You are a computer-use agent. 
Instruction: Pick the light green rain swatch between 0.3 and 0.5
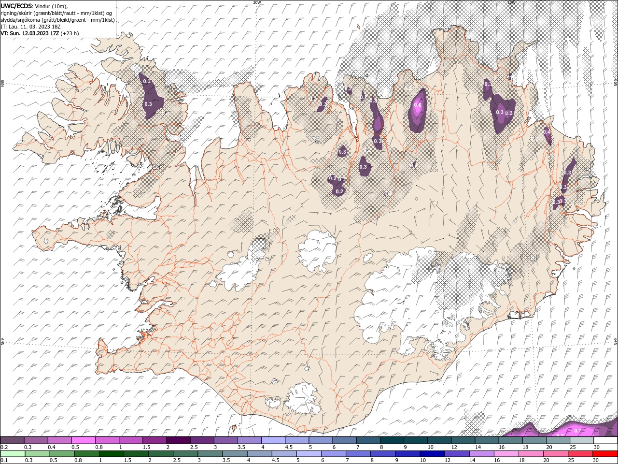(x=37, y=454)
